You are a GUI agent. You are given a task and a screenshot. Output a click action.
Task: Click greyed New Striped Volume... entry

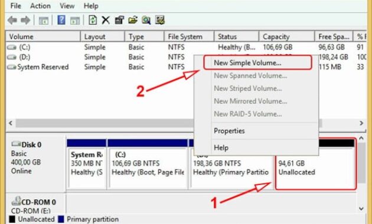(247, 88)
